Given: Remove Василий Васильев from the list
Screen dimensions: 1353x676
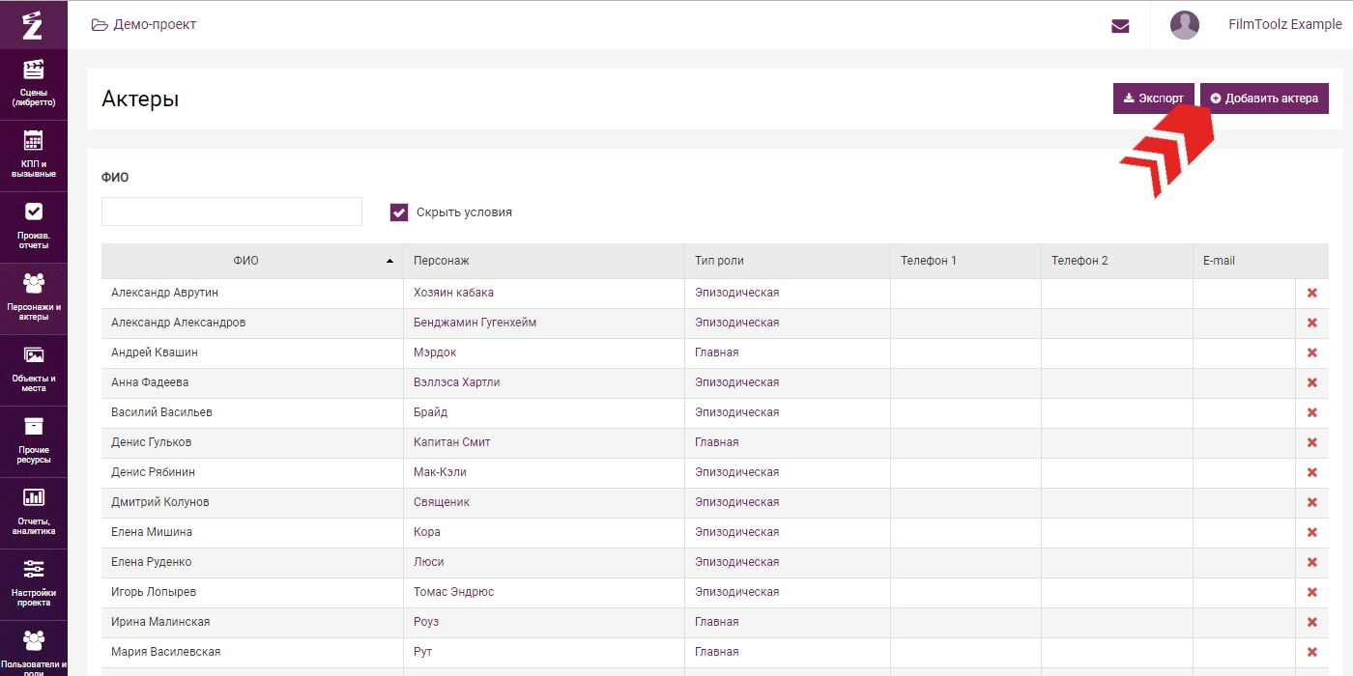Looking at the screenshot, I should pyautogui.click(x=1311, y=412).
